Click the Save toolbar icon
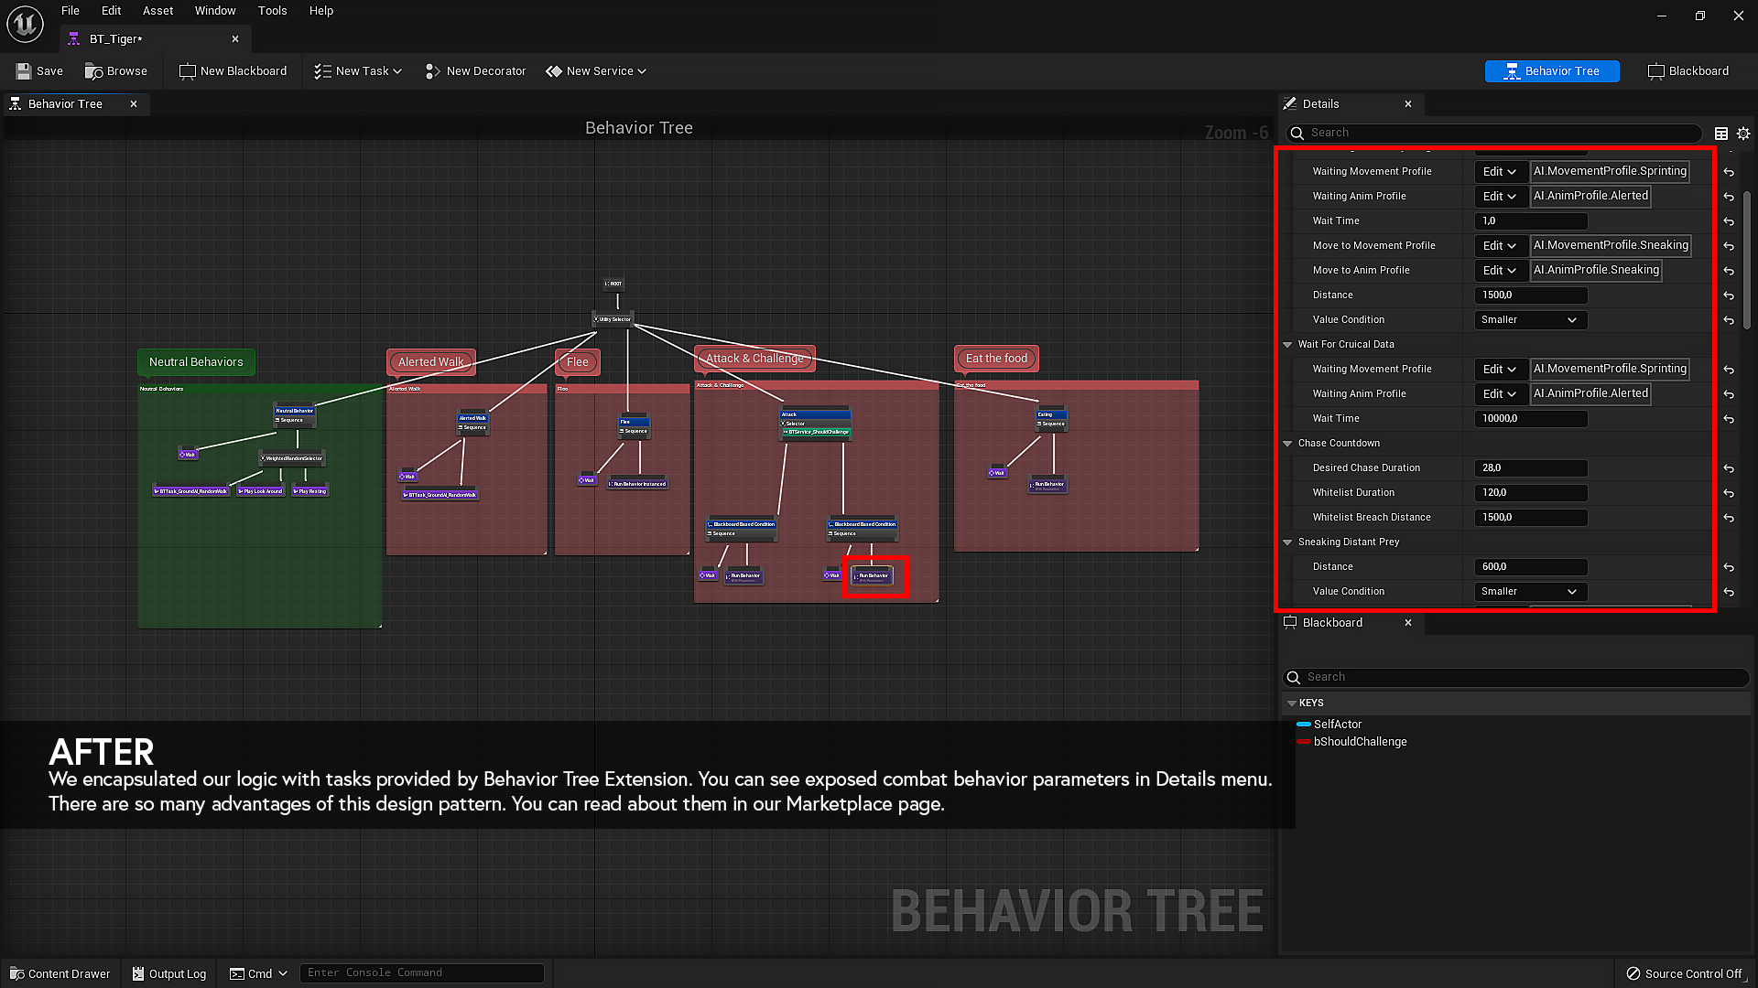The width and height of the screenshot is (1758, 988). pyautogui.click(x=24, y=71)
